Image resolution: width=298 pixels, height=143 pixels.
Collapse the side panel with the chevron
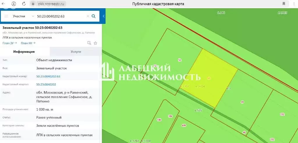104,16
